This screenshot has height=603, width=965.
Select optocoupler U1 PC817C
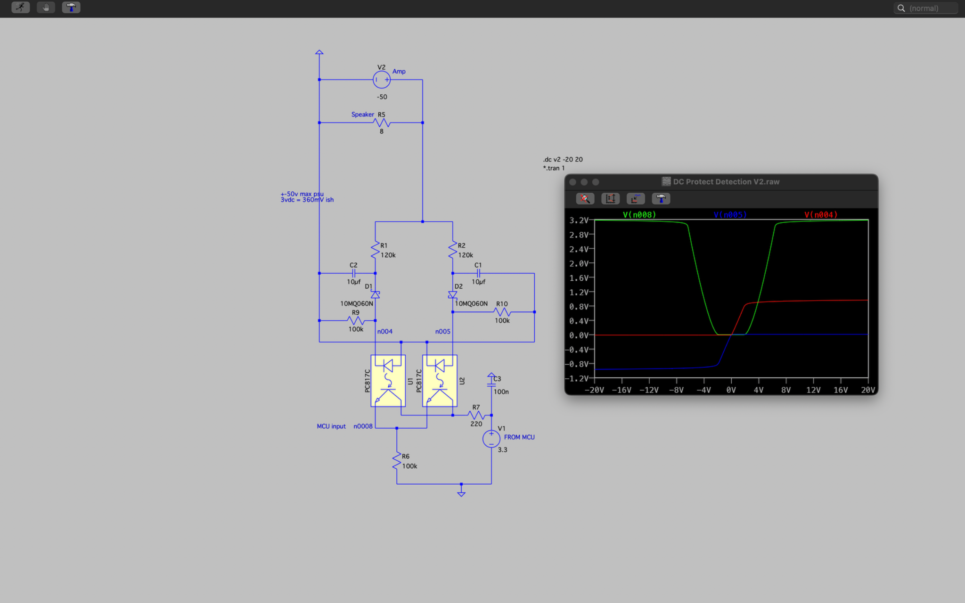(x=388, y=381)
